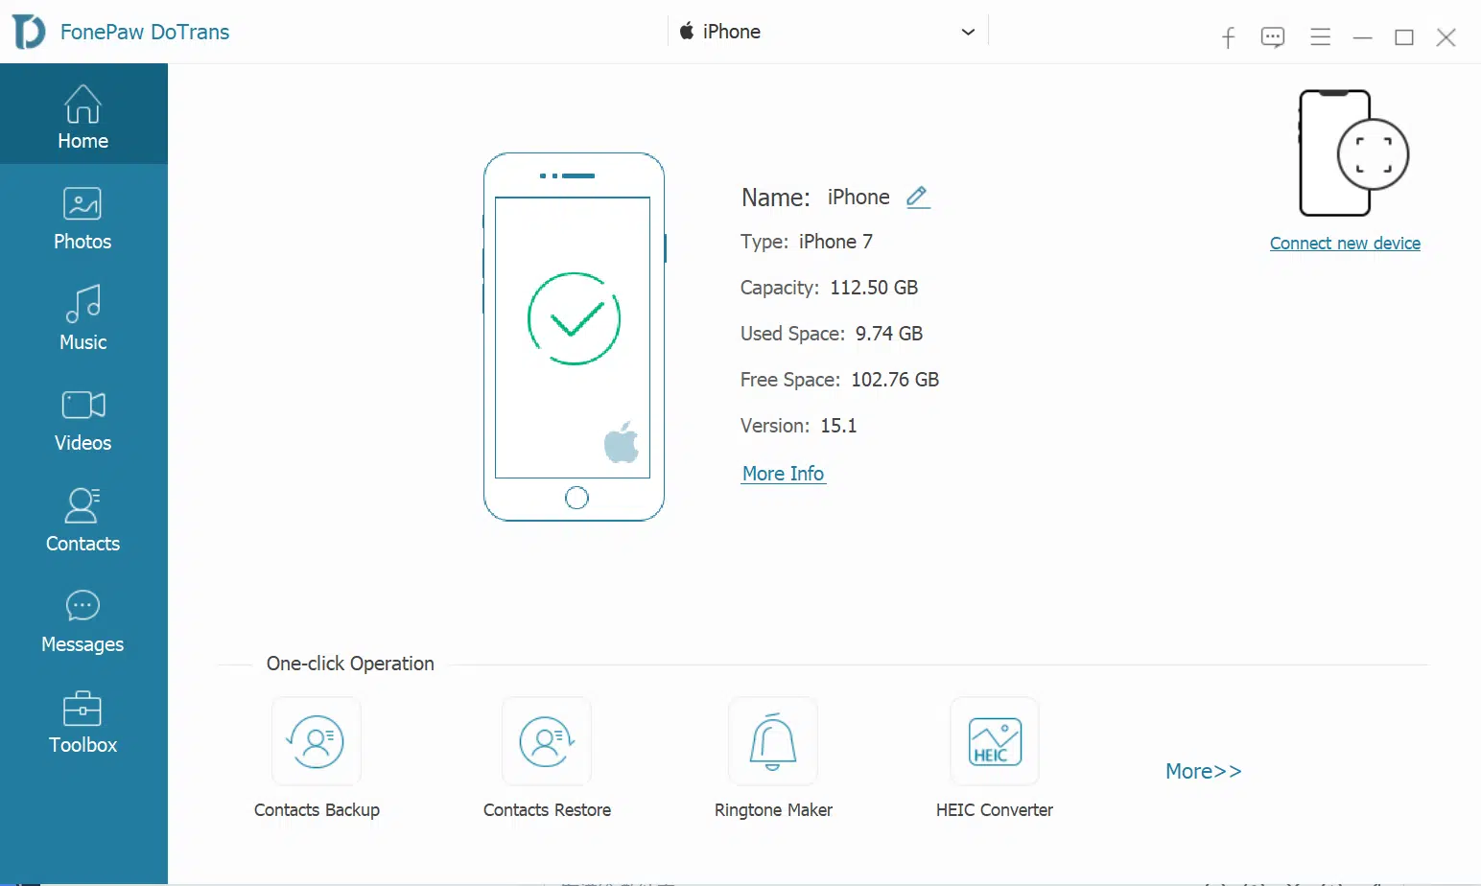Open the Videos section
This screenshot has width=1481, height=886.
83,420
